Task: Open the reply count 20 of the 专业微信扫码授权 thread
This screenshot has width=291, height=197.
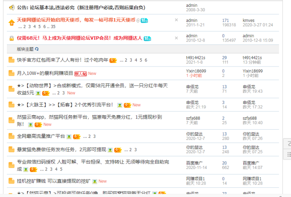Action: [x=224, y=163]
